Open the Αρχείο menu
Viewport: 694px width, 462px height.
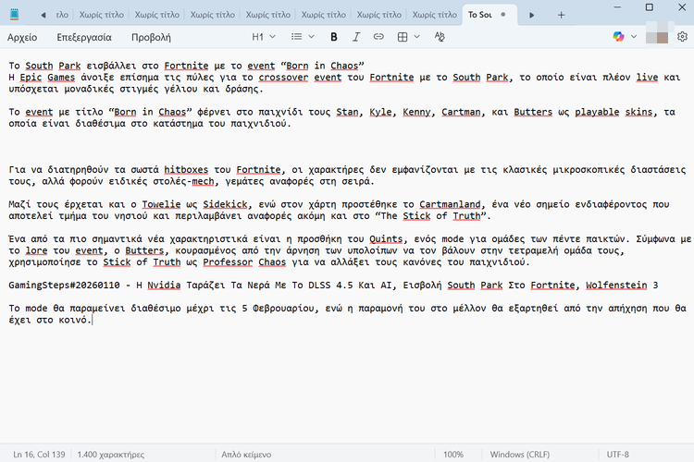[22, 37]
